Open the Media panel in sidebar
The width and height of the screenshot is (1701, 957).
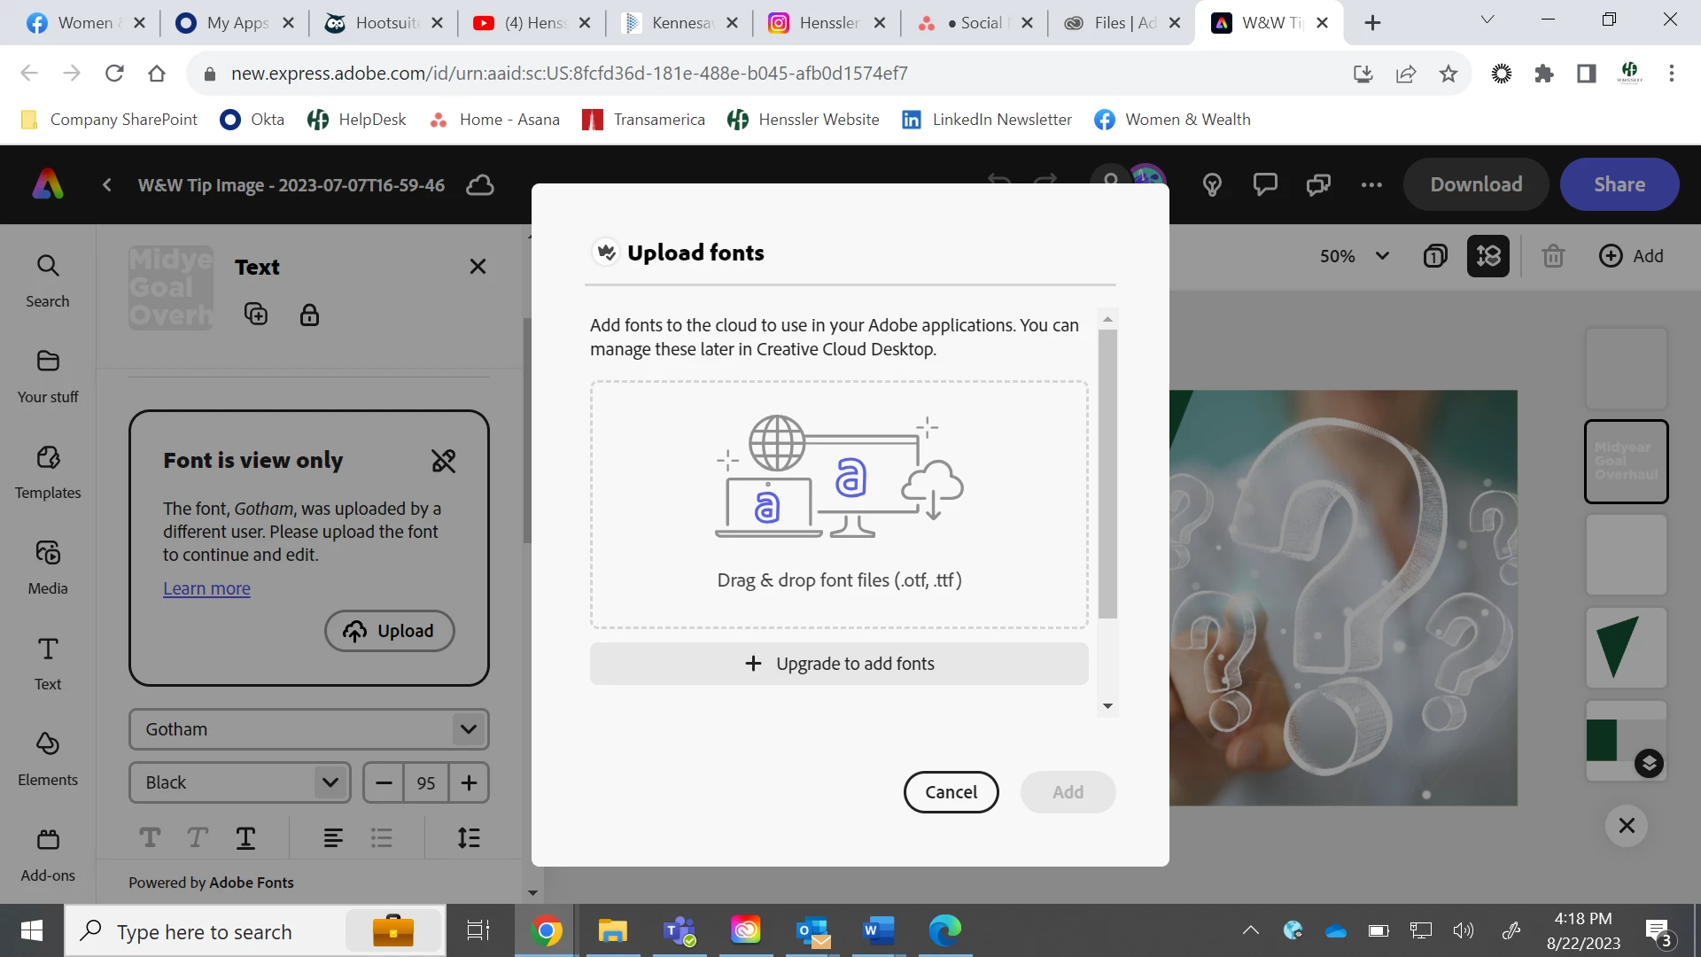pos(48,566)
